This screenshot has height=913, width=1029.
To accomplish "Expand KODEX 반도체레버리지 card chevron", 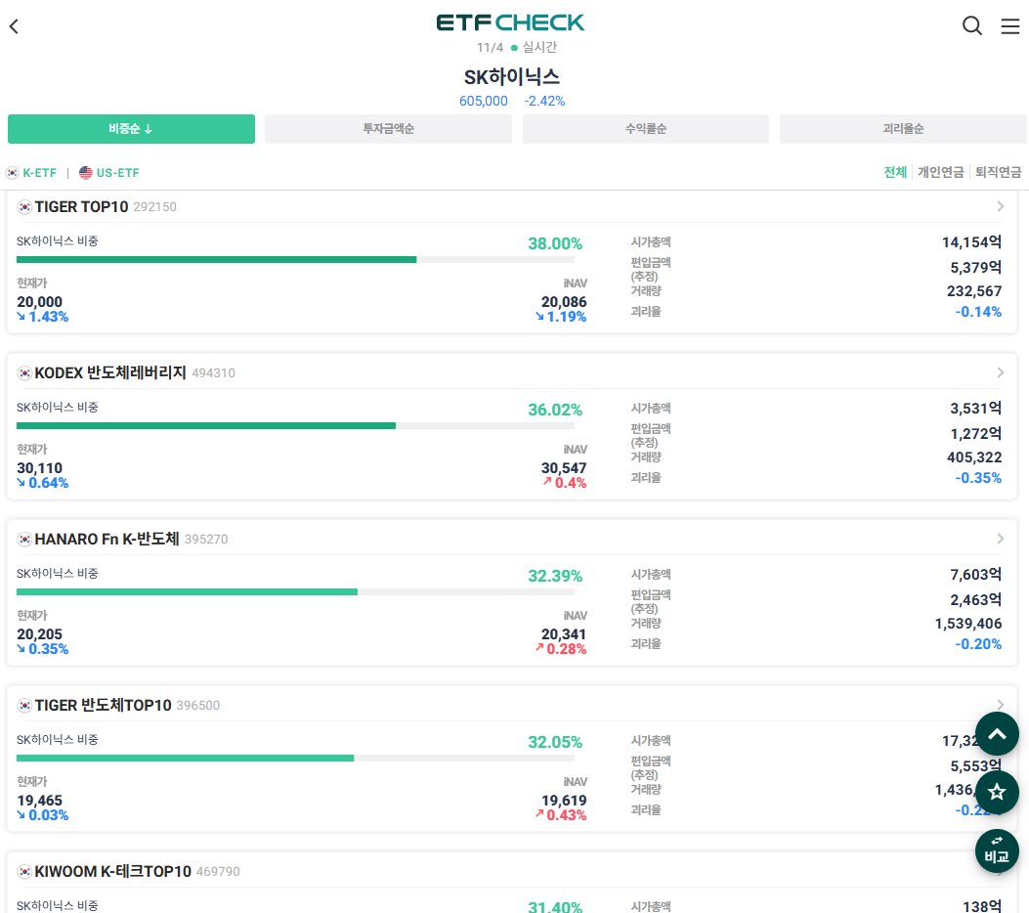I will click(x=1000, y=372).
